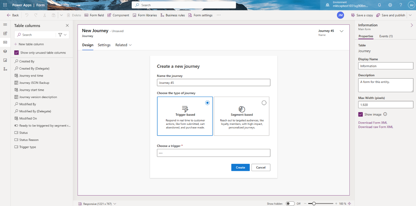Select the Trigger-based radio button
The width and height of the screenshot is (416, 206).
pos(207,103)
